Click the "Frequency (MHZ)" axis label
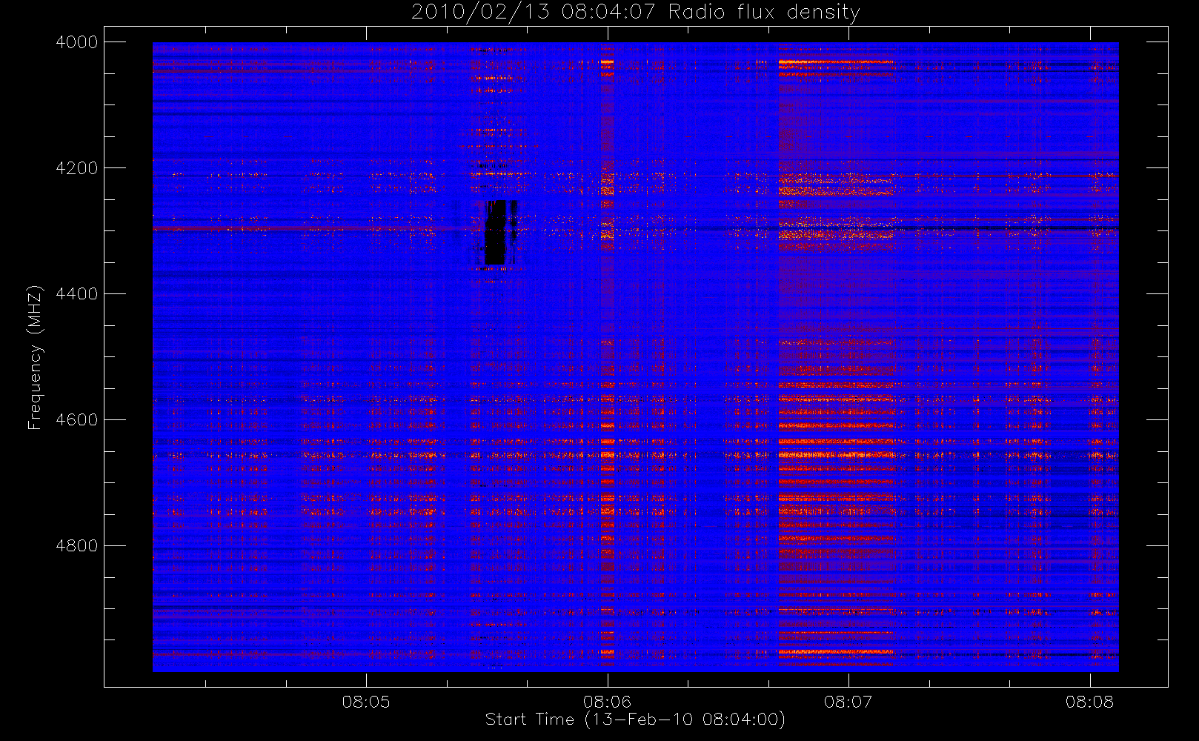 (34, 357)
